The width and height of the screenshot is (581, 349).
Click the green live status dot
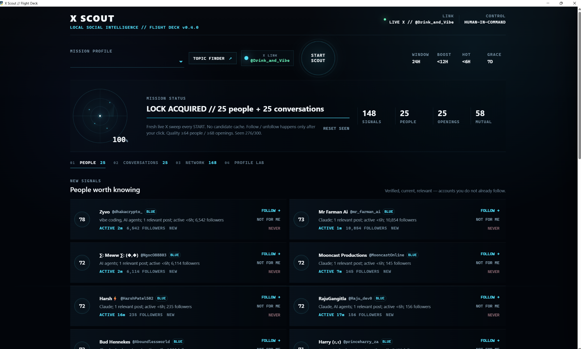385,20
